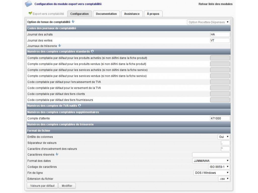The height and width of the screenshot is (193, 258).
Task: Click the Journal des ventes field containing VT
Action: pos(220,40)
